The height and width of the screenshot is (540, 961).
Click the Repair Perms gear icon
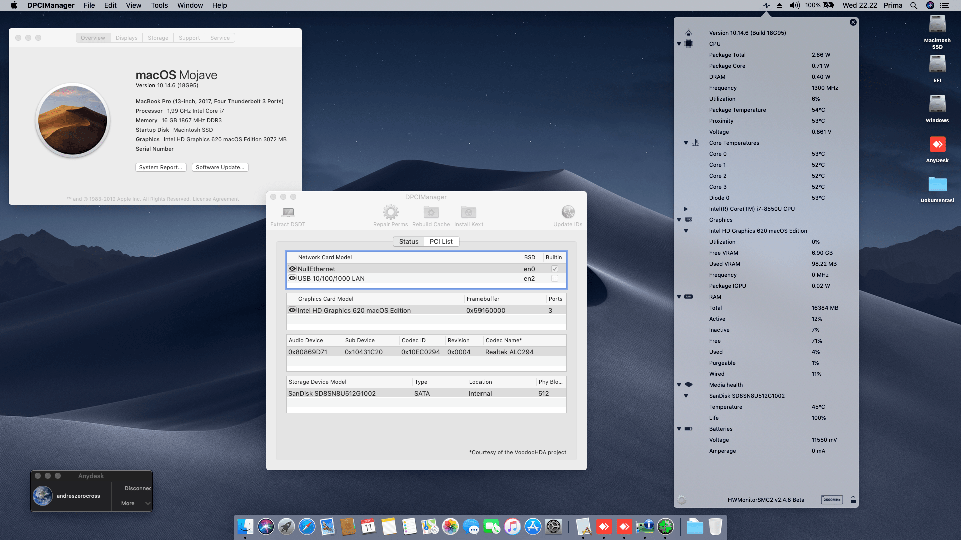tap(390, 213)
